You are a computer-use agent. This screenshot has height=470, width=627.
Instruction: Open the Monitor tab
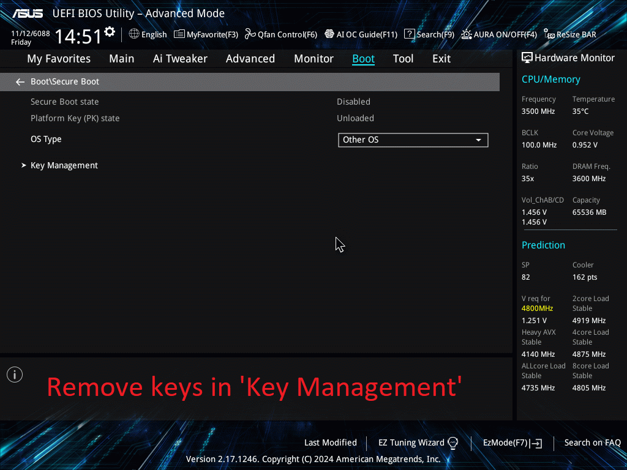pyautogui.click(x=313, y=59)
